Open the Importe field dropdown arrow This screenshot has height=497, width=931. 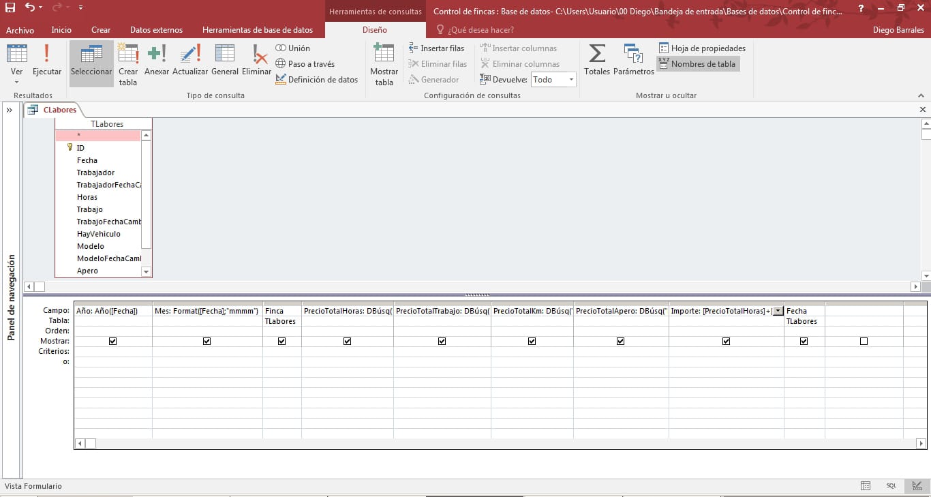tap(778, 311)
